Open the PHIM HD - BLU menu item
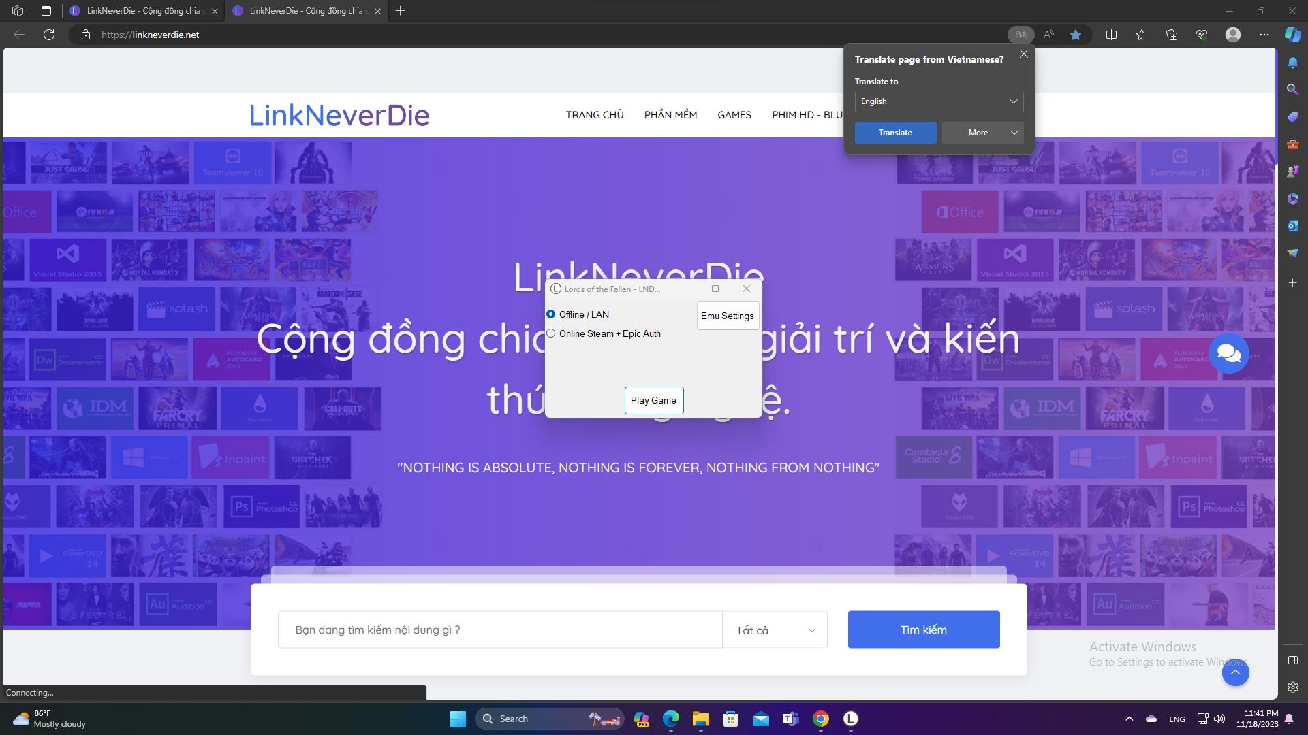Viewport: 1308px width, 735px height. [807, 115]
